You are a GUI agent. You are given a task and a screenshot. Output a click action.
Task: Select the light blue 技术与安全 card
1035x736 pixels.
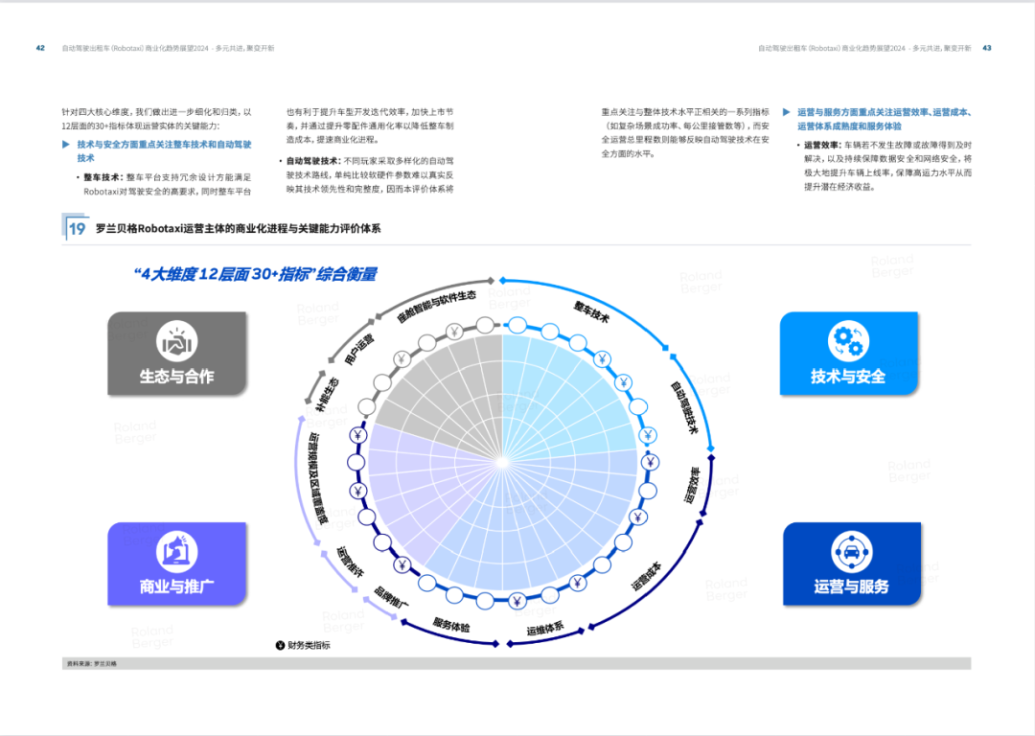click(x=848, y=354)
